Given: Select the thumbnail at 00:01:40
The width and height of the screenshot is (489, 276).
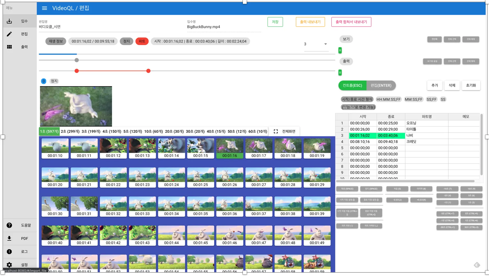Looking at the screenshot, I should [55, 236].
